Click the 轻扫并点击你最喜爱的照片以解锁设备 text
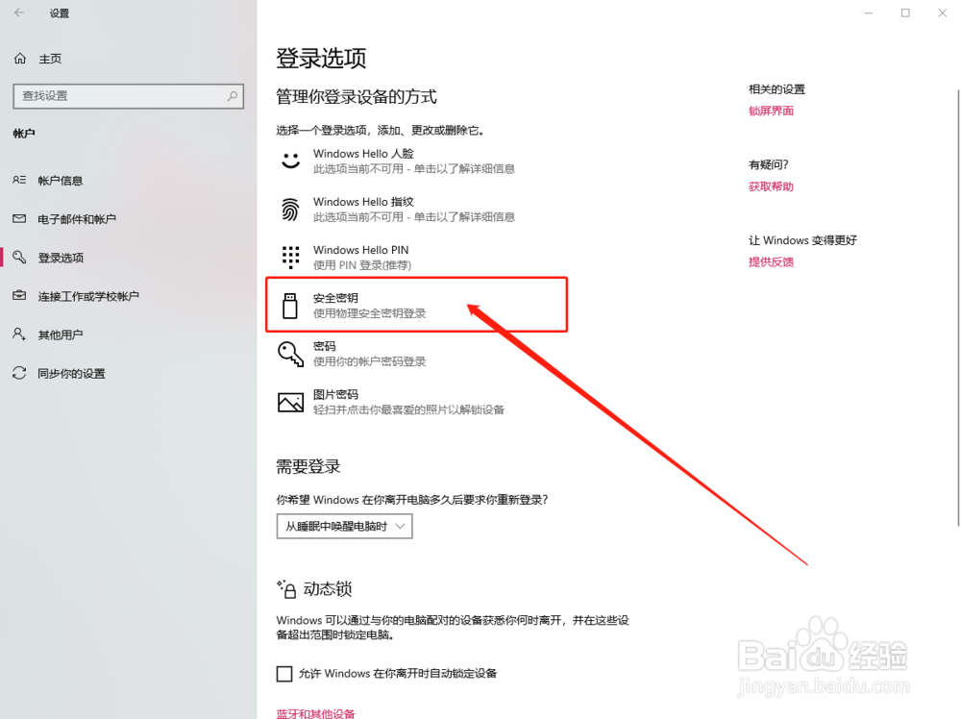The height and width of the screenshot is (719, 961). (408, 409)
